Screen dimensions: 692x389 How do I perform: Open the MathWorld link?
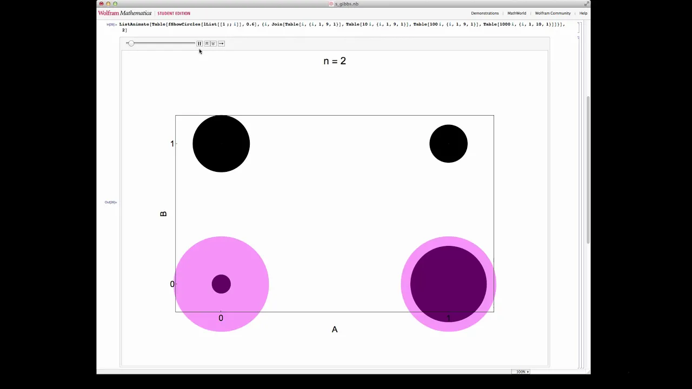[516, 13]
